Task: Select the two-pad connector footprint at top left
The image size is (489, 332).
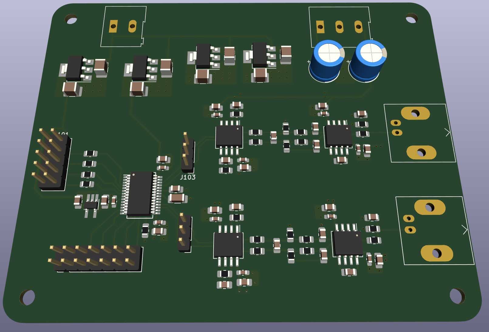Action: coord(123,26)
